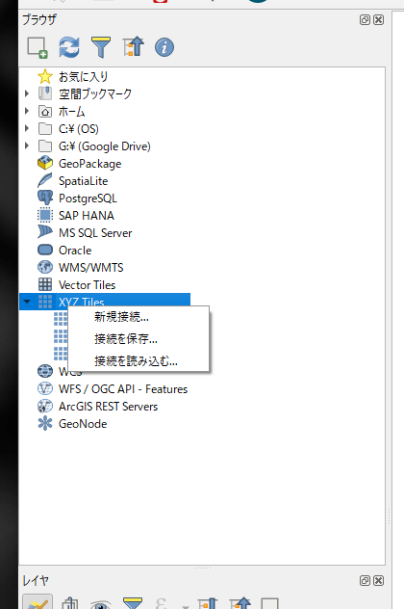Image resolution: width=404 pixels, height=609 pixels.
Task: Float the ブラウザ panel with dock button
Action: click(x=365, y=20)
